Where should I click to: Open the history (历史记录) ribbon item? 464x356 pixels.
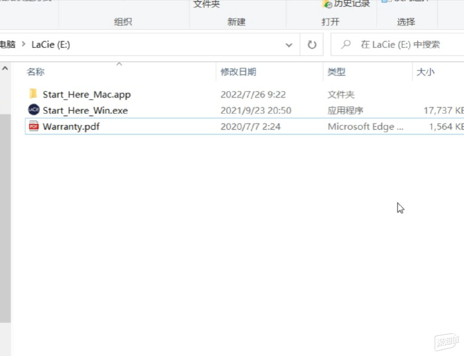(x=346, y=4)
